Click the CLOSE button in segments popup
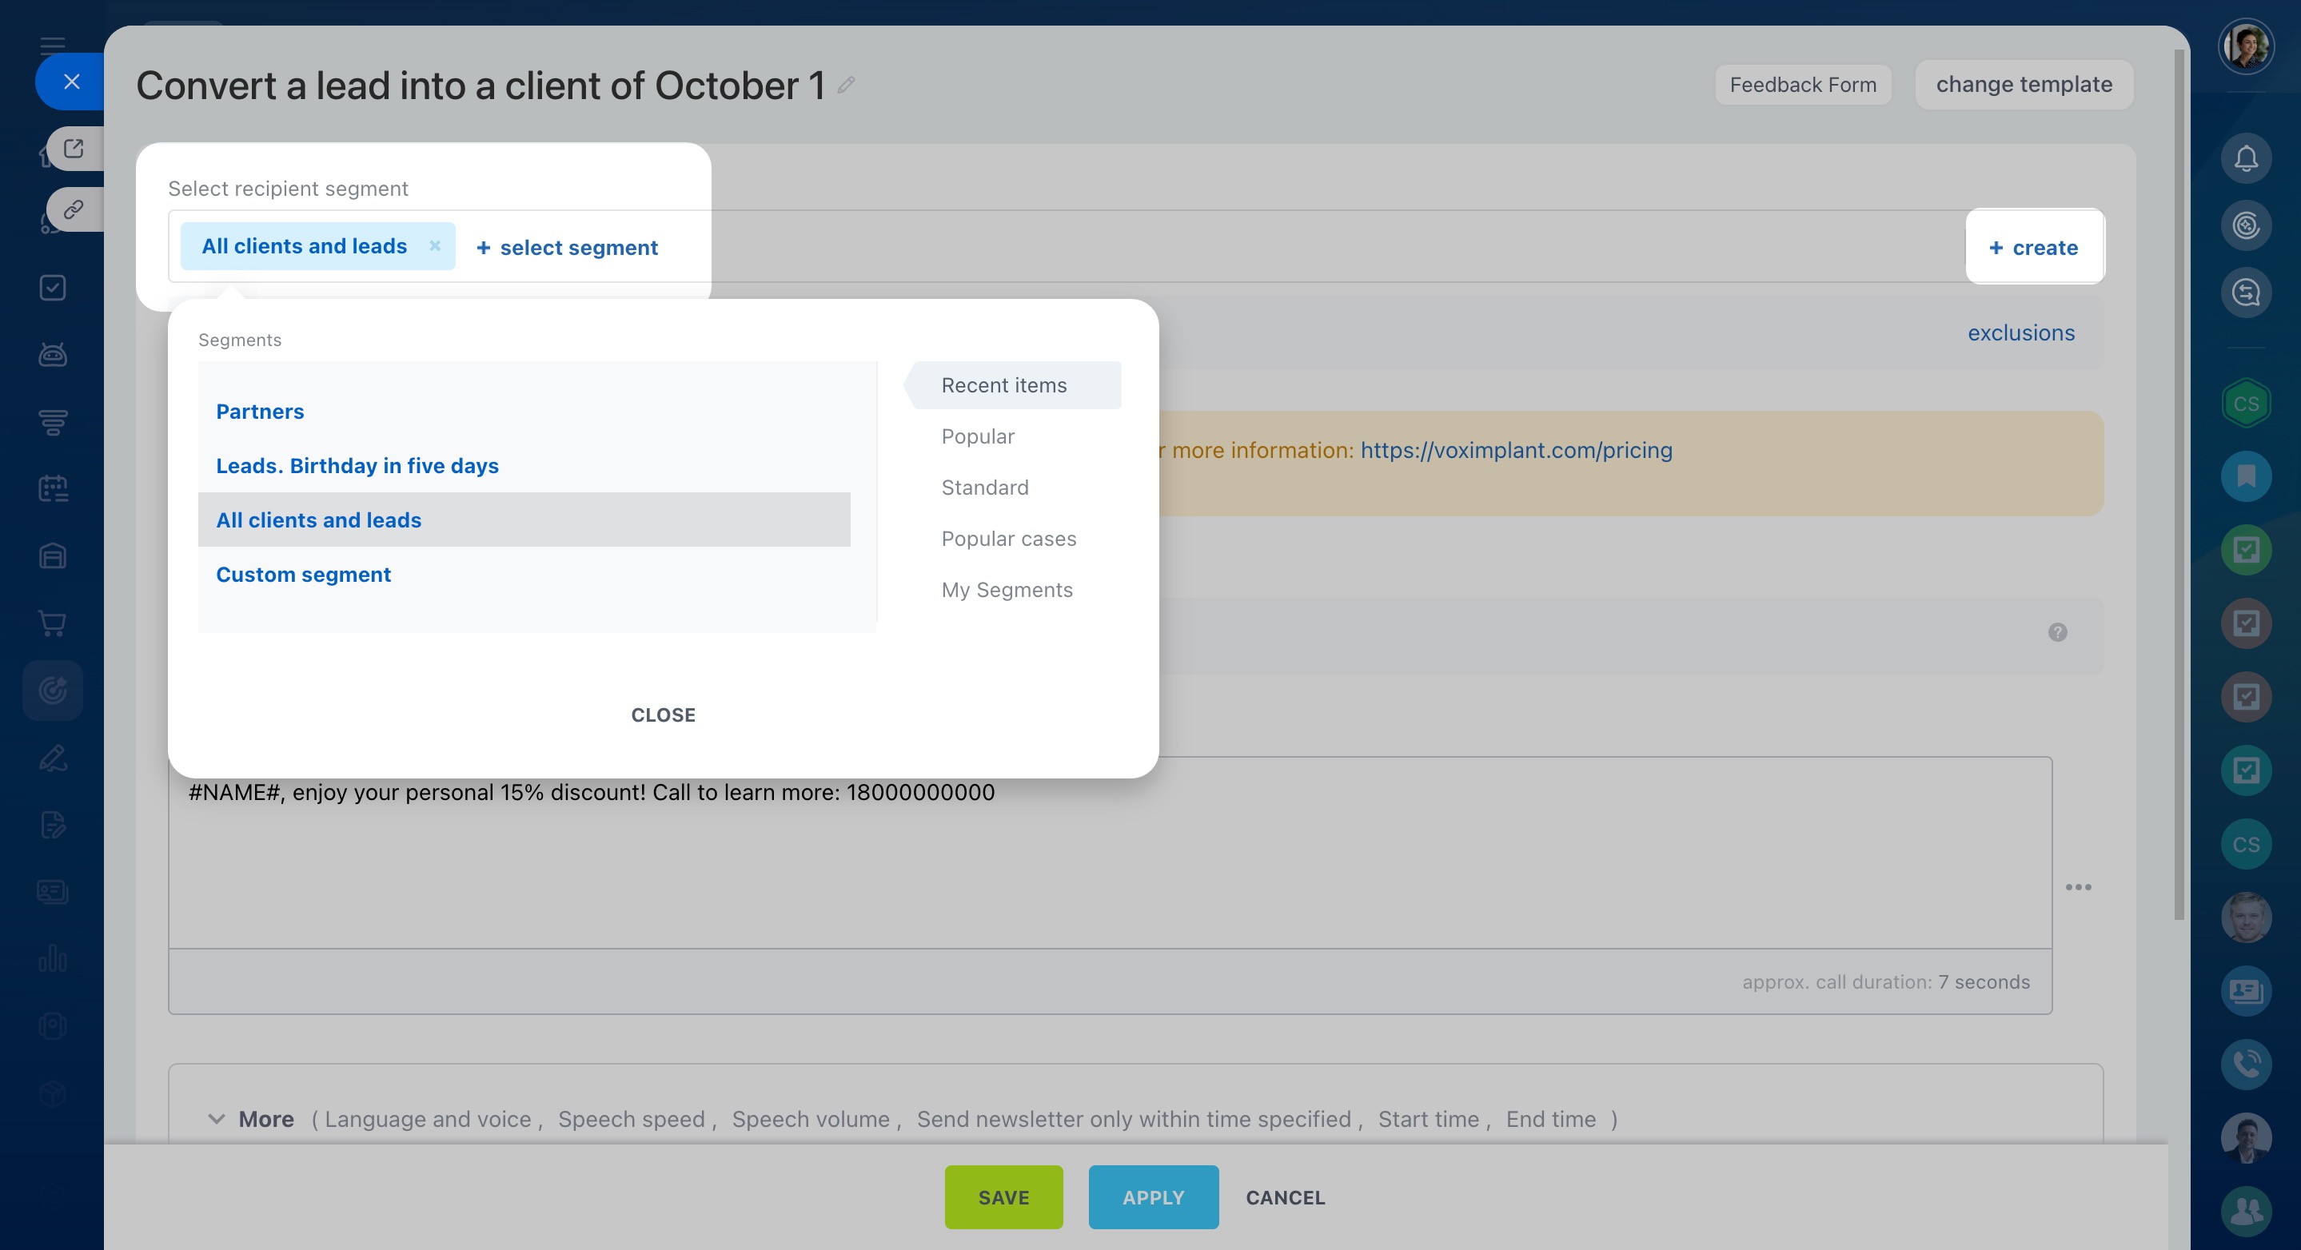Screen dimensions: 2301x1250 click(663, 715)
